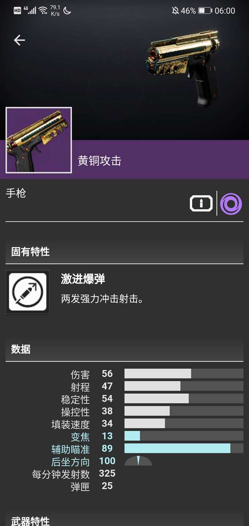Open the 激进爆弹 perk icon
This screenshot has width=249, height=526.
(27, 292)
